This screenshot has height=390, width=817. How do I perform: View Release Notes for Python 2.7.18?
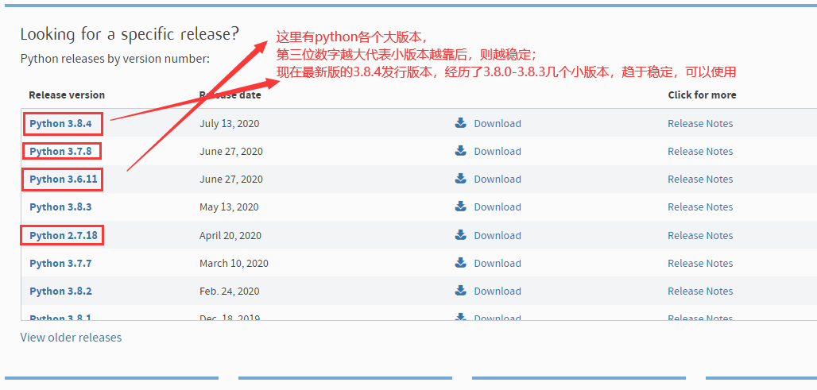click(700, 235)
